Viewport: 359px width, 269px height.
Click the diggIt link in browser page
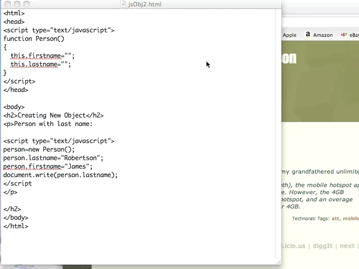point(323,246)
